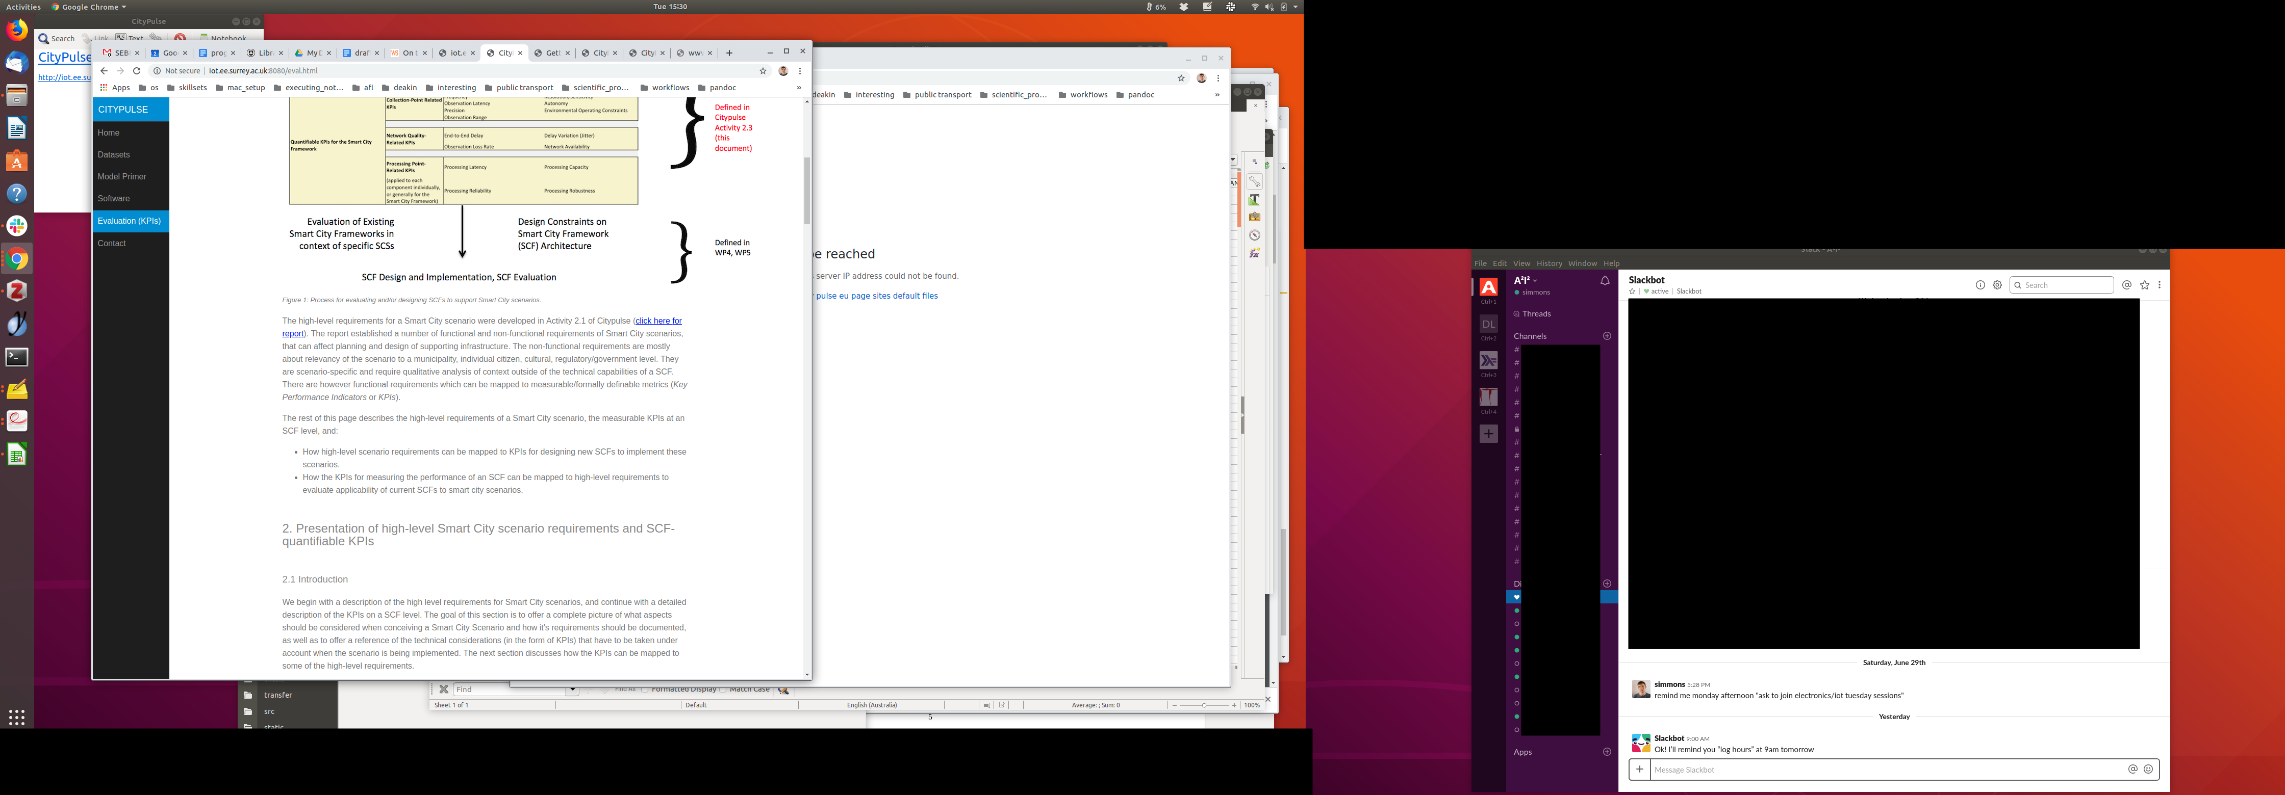This screenshot has width=2285, height=795.
Task: Reload the CityPulse evaluation page
Action: 137,71
